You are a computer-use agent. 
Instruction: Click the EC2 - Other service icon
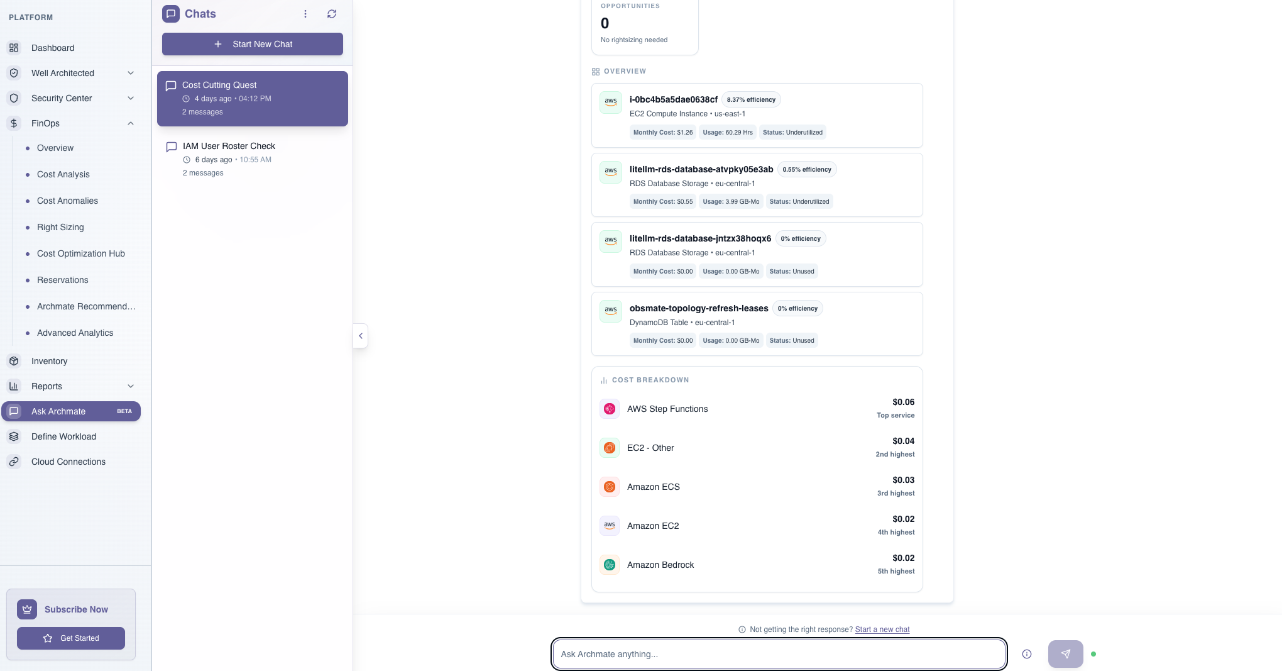click(610, 448)
